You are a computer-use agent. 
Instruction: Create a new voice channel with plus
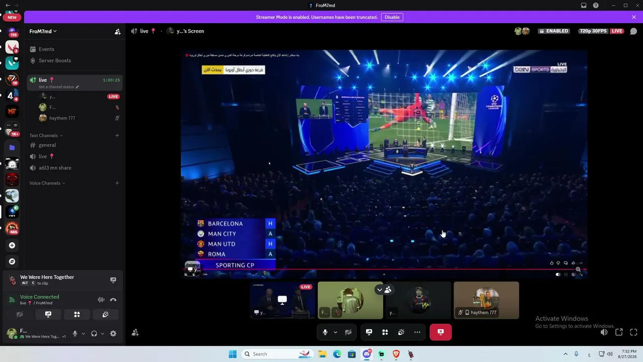(117, 183)
